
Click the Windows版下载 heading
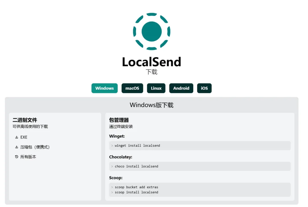pos(151,105)
